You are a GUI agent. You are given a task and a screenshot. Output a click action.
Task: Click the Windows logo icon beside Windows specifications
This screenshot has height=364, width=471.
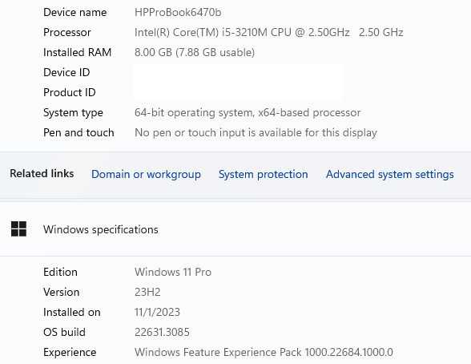[18, 229]
